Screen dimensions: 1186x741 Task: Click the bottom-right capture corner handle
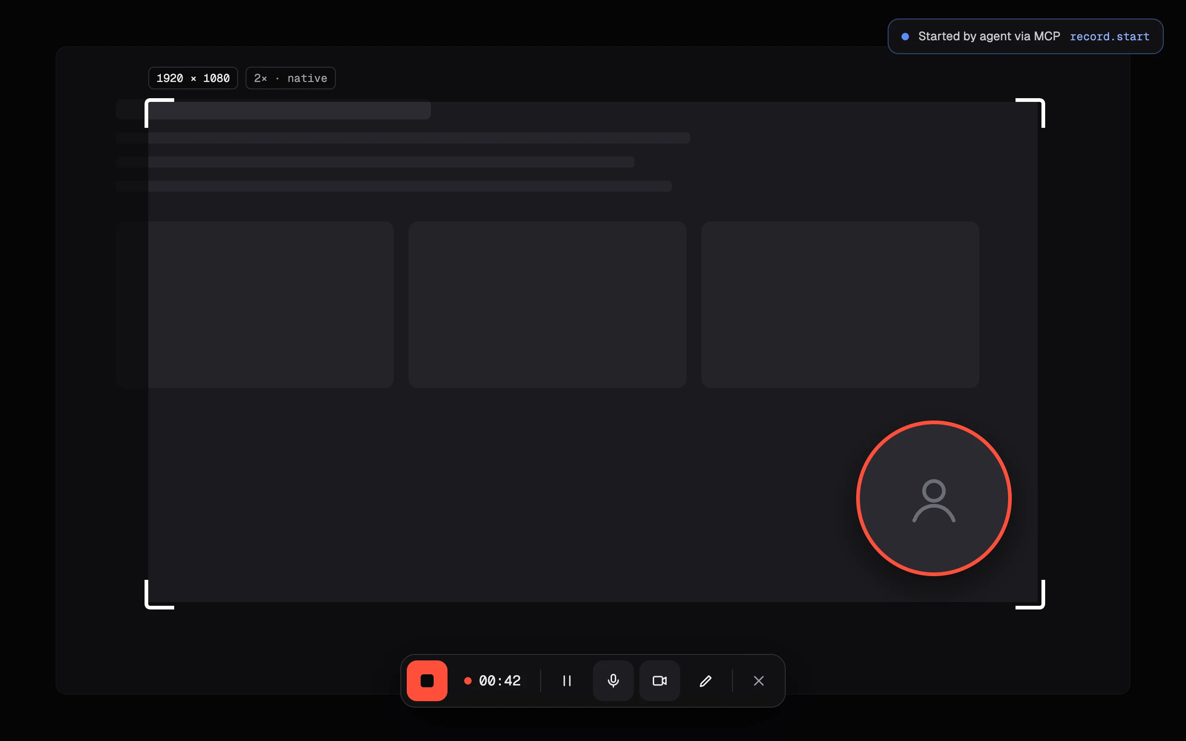click(1030, 595)
